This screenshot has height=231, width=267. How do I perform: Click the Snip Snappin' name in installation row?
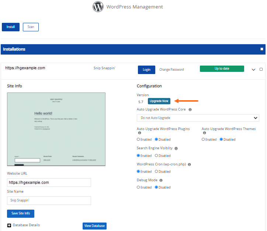[x=104, y=68]
